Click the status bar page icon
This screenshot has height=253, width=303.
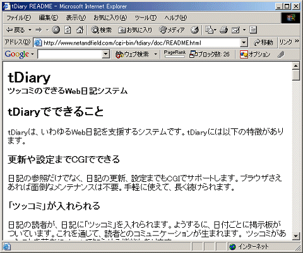coord(7,247)
